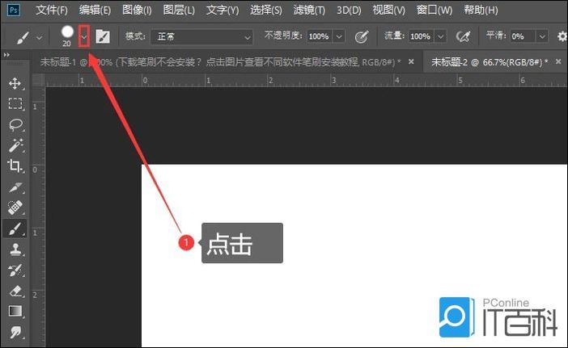Toggle the brush settings panel button
This screenshot has width=568, height=348.
pos(103,36)
